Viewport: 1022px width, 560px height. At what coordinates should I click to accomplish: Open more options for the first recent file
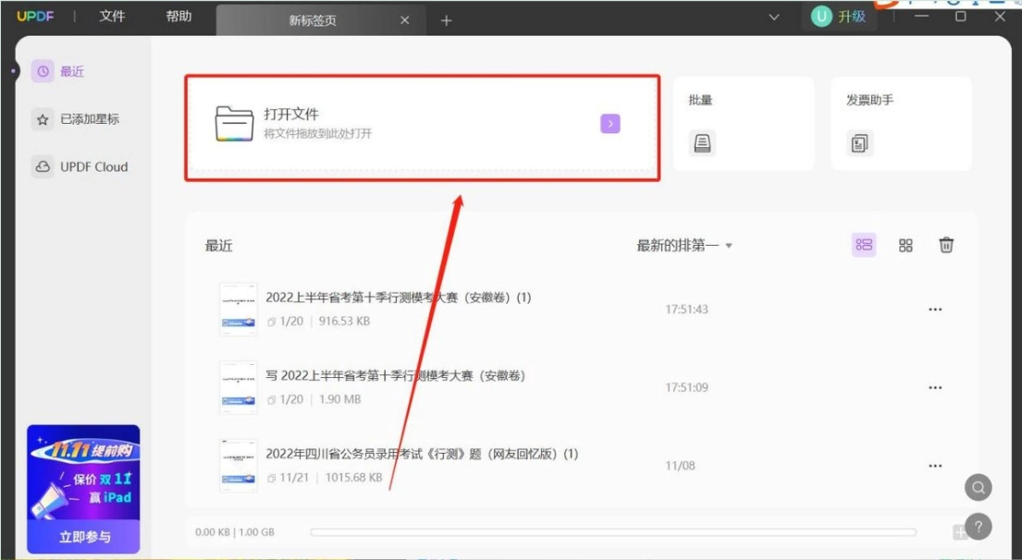pos(935,310)
